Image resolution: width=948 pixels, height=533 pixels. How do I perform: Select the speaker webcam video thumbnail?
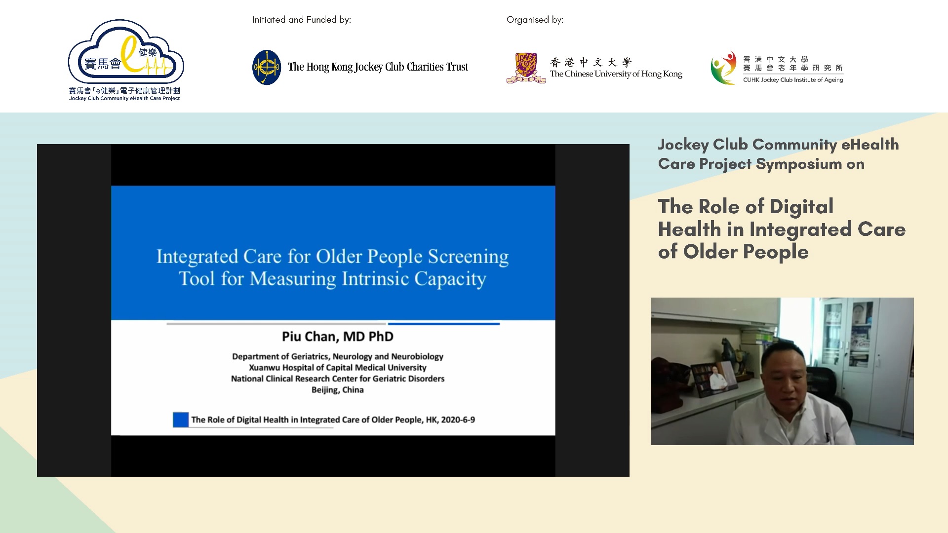[x=782, y=371]
